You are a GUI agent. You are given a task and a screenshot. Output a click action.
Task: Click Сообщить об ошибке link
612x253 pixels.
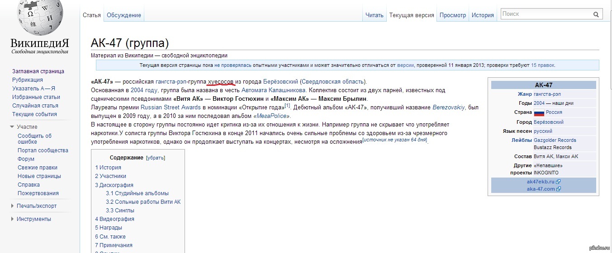pyautogui.click(x=34, y=139)
